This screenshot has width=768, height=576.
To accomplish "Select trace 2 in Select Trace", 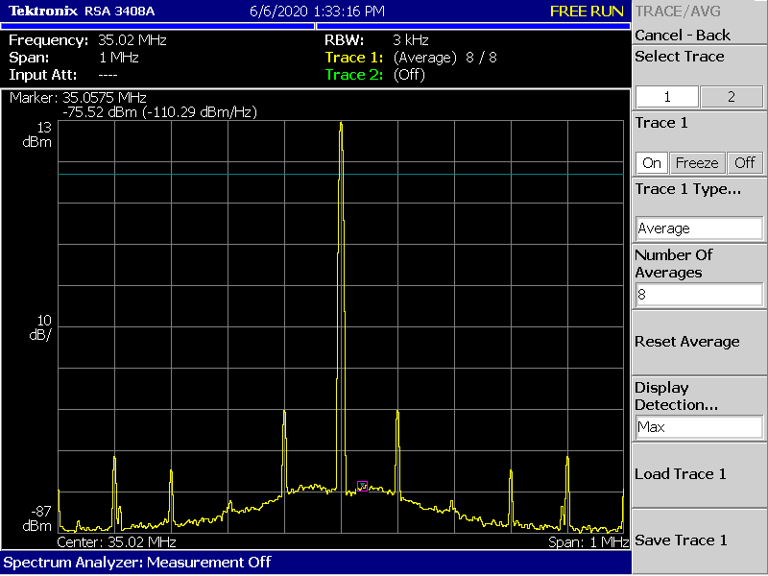I will click(732, 97).
